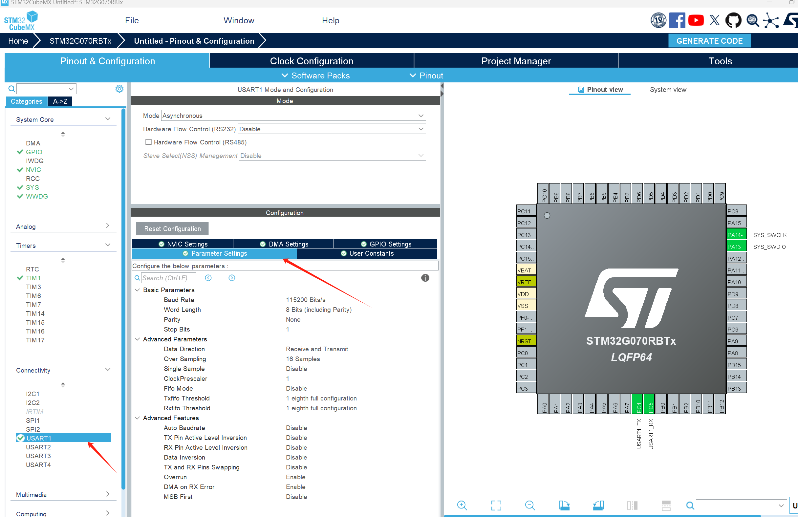Click the parameter info icon
Image resolution: width=798 pixels, height=517 pixels.
pyautogui.click(x=425, y=278)
